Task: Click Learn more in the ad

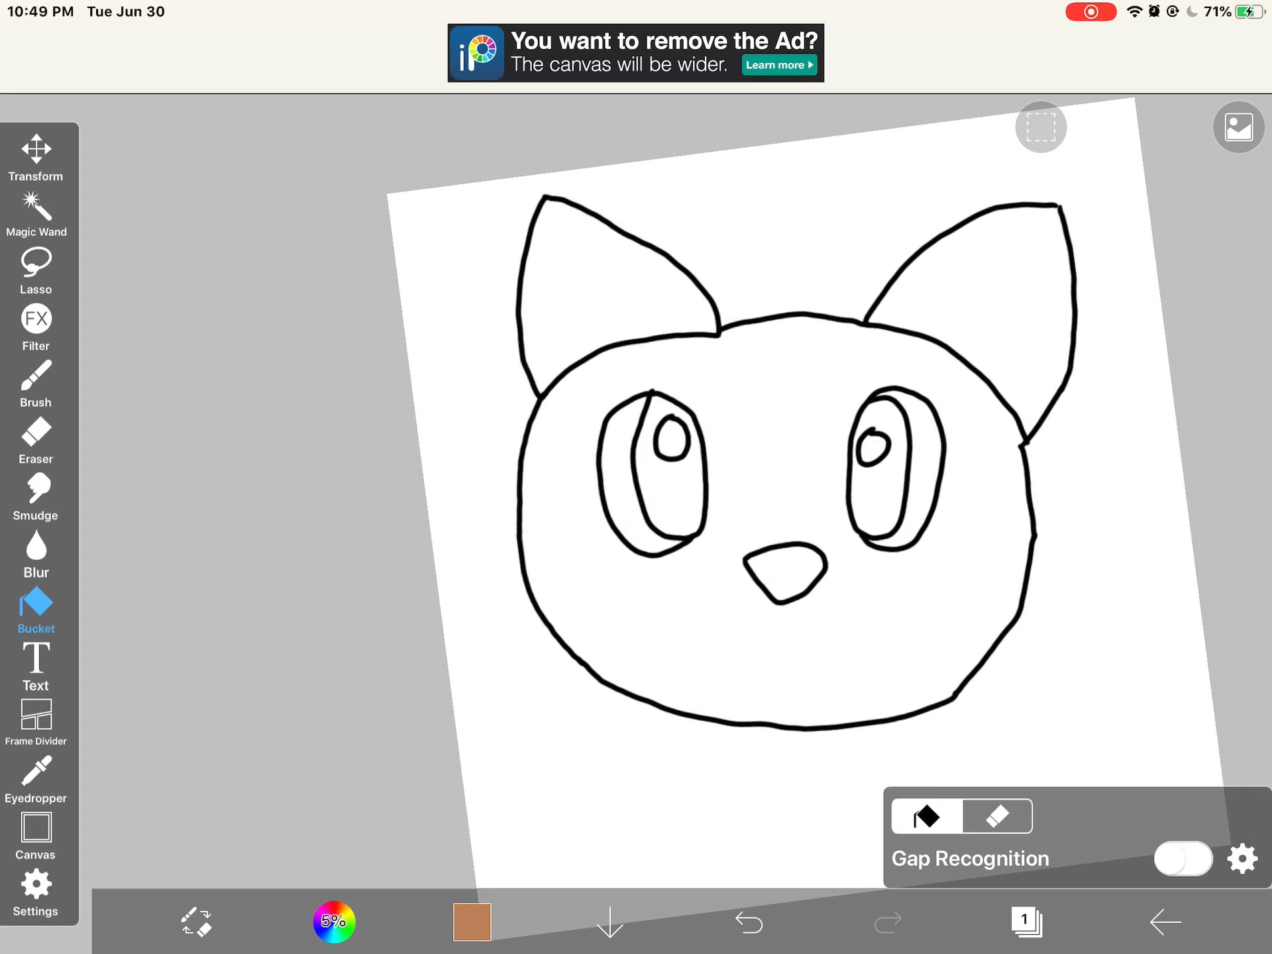Action: [779, 65]
